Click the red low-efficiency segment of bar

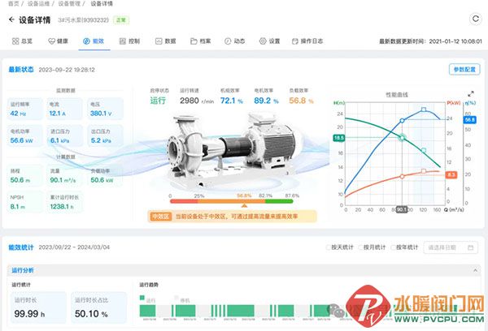184,201
